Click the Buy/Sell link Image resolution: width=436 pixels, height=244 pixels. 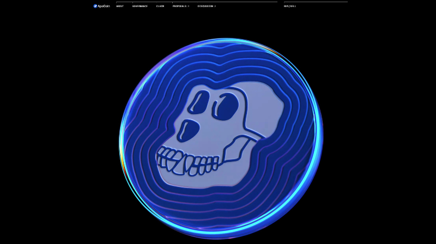tap(290, 6)
